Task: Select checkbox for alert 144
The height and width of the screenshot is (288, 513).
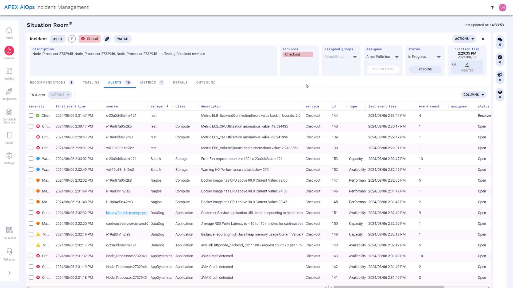Action: click(31, 116)
